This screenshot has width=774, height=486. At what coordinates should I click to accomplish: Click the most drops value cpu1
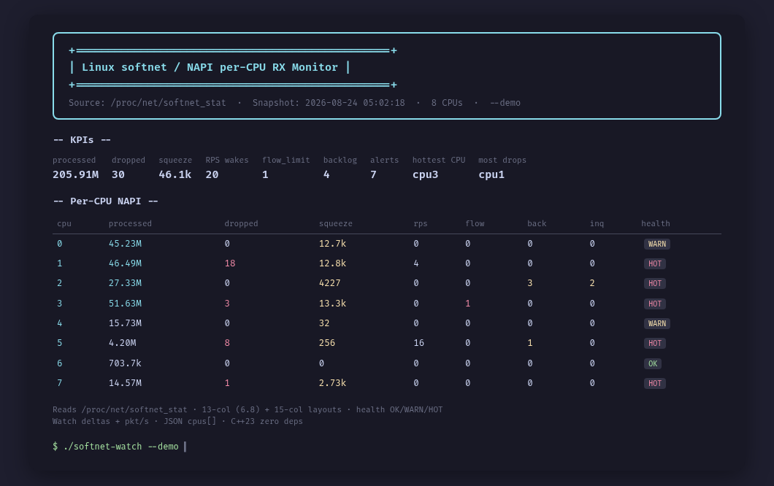coord(491,174)
